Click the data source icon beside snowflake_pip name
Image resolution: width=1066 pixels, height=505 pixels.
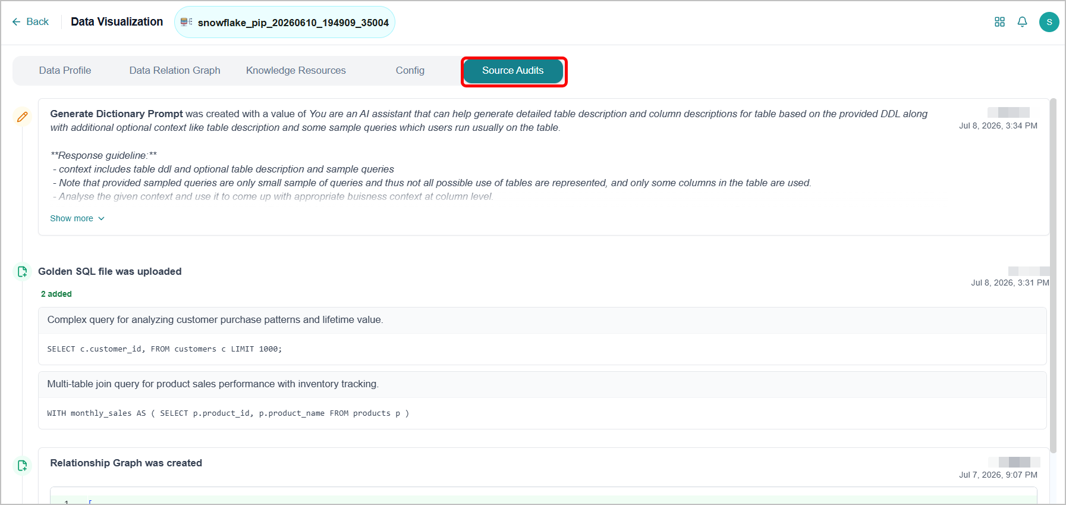(x=186, y=22)
